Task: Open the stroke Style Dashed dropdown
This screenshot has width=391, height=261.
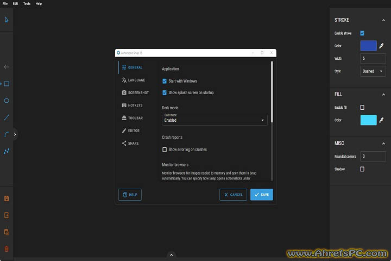Action: [373, 71]
